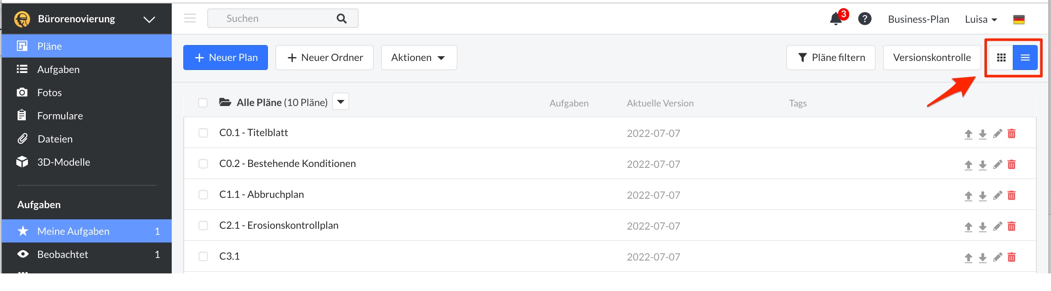Click into the Suchen search field
1051x291 pixels.
point(282,18)
